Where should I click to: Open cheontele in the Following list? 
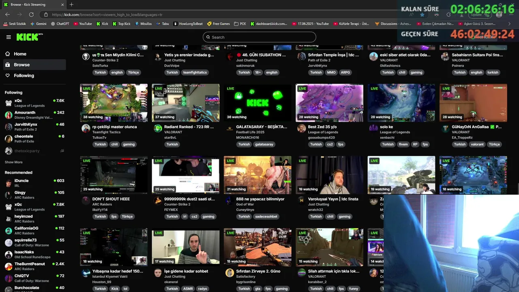34,139
